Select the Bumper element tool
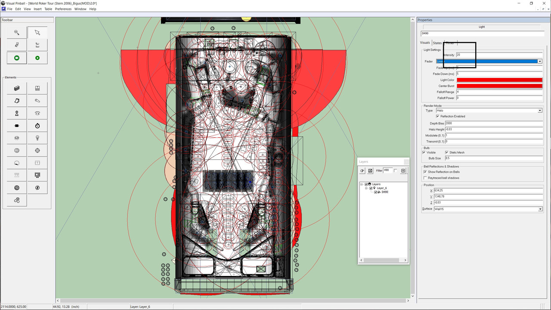 (x=37, y=113)
